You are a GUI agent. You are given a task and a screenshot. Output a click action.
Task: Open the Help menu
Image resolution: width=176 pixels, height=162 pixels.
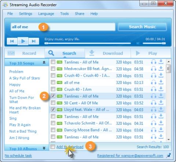[x=94, y=14]
